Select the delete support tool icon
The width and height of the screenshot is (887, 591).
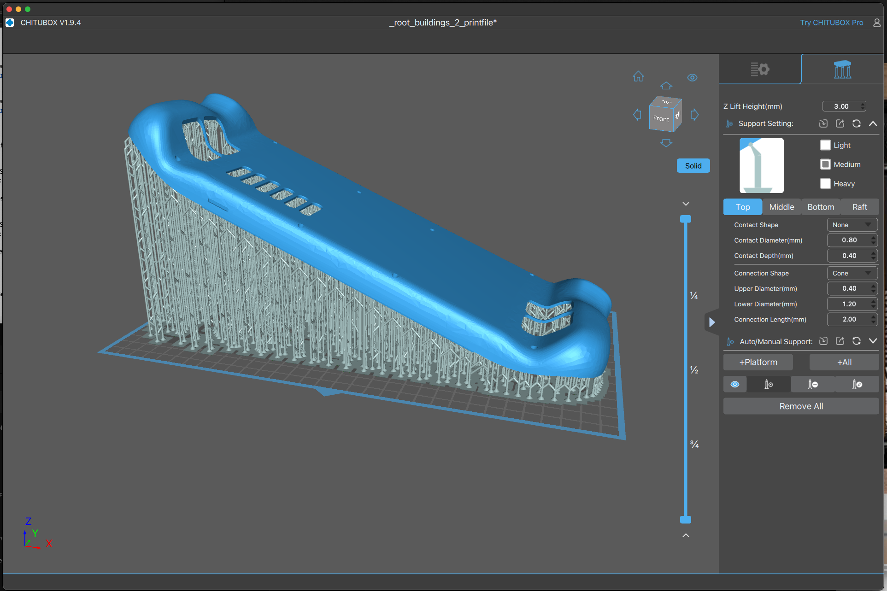813,384
